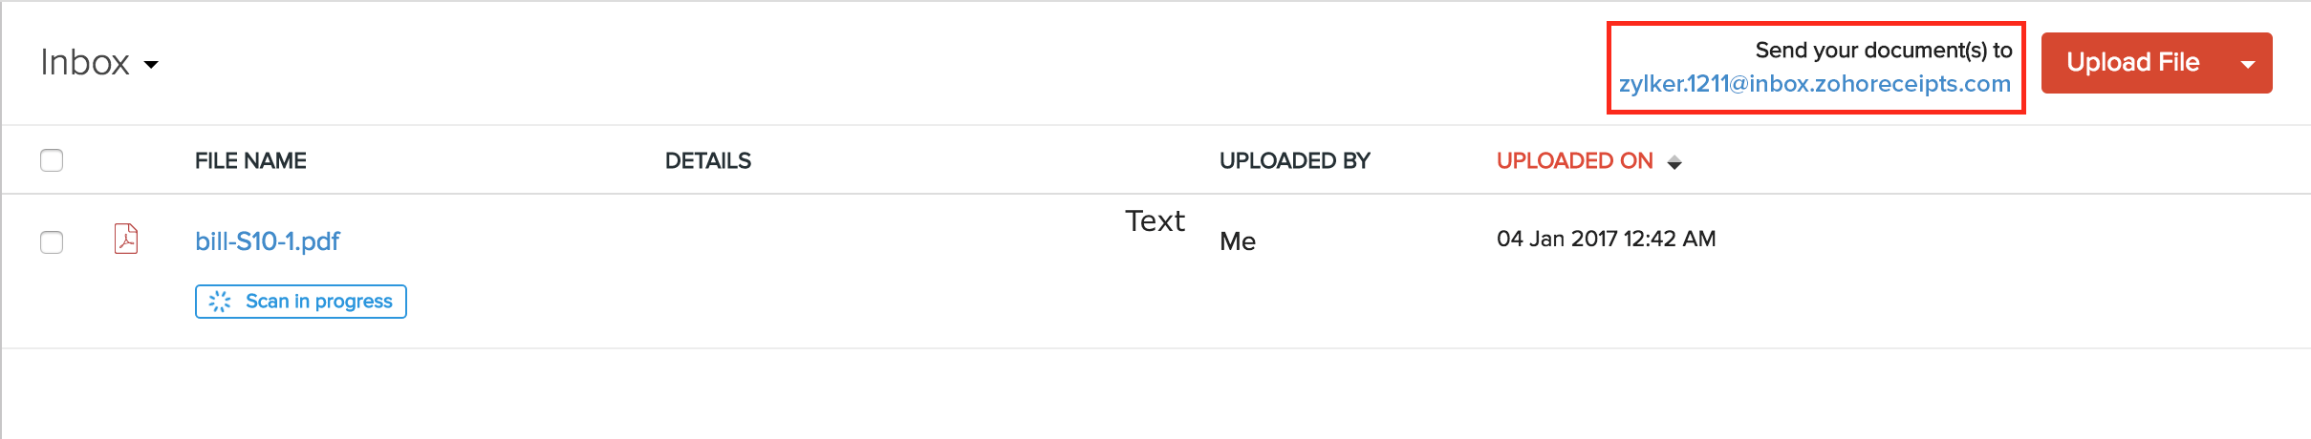Click the Details column header

[x=707, y=160]
